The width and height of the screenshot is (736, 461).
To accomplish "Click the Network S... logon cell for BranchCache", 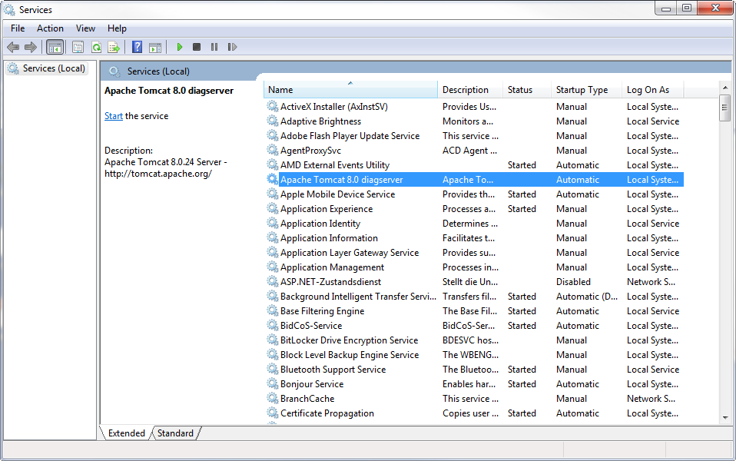I will point(651,399).
